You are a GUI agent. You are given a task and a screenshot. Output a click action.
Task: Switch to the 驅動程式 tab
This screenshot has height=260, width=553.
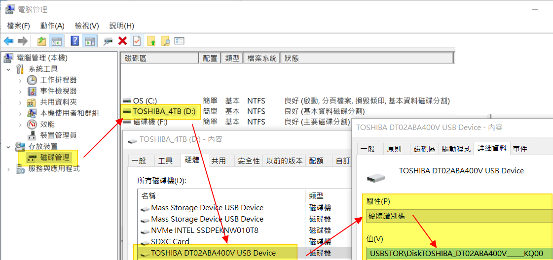[456, 149]
